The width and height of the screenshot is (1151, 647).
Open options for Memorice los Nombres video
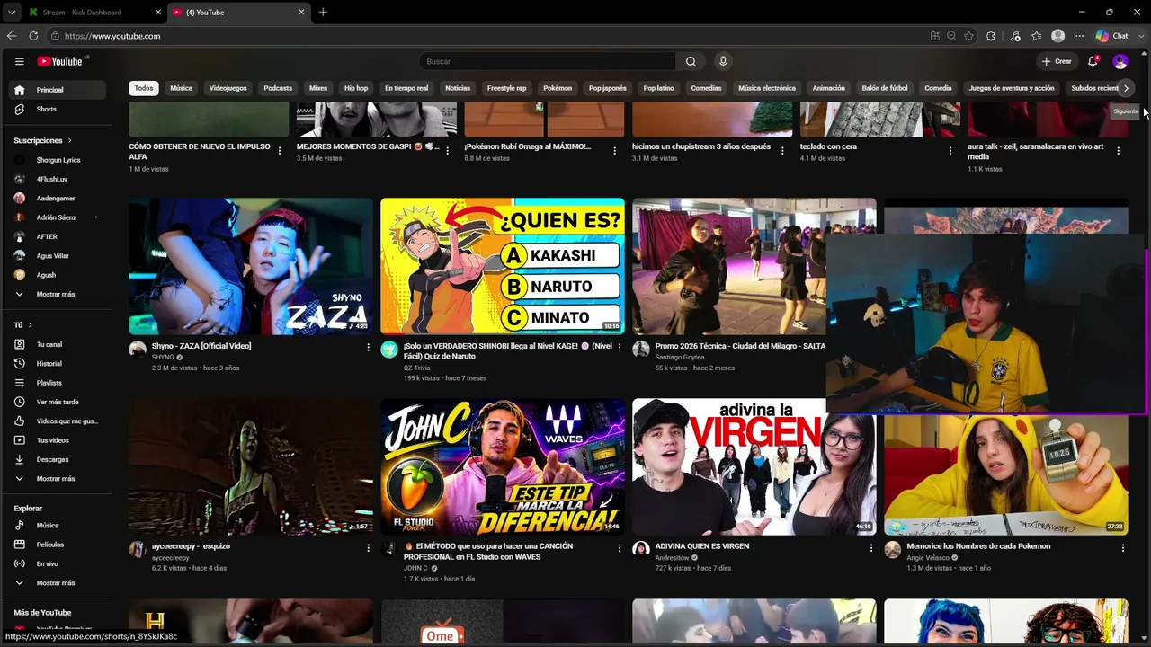point(1123,547)
